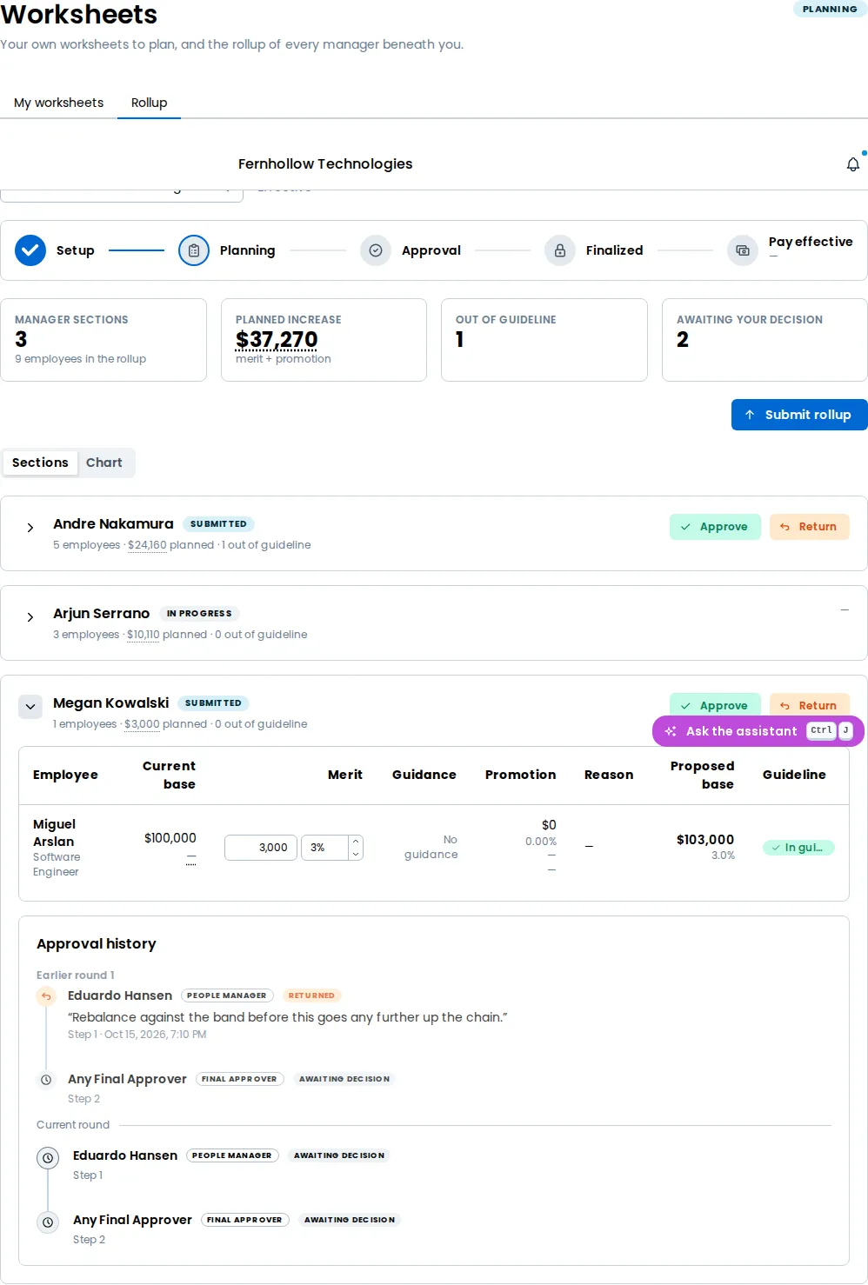This screenshot has height=1285, width=868.
Task: Return Megan Kowalski's section
Action: (809, 705)
